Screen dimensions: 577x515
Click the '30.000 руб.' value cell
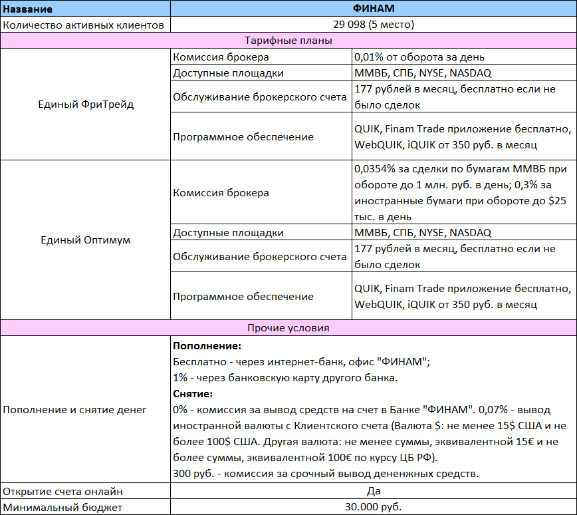pos(374,507)
